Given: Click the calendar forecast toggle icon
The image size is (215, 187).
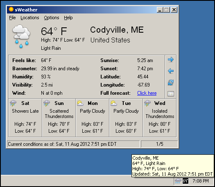Looking at the screenshot, I should click(171, 94).
